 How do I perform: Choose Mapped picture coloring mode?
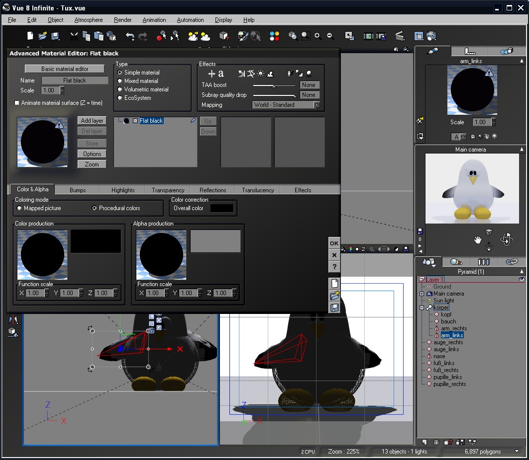click(19, 208)
